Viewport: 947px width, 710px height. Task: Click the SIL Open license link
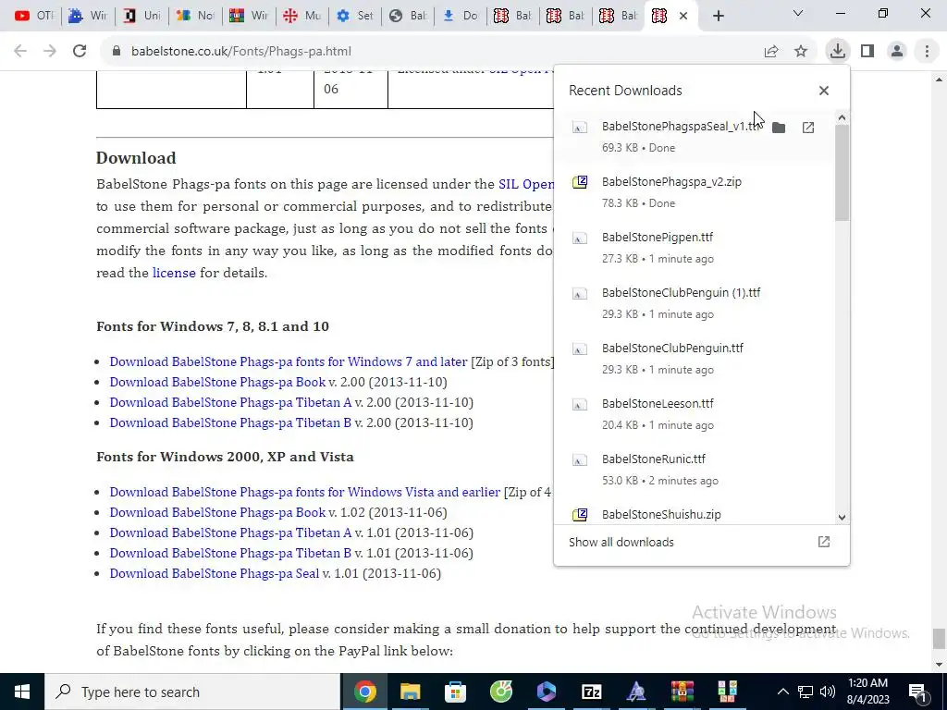tap(526, 184)
